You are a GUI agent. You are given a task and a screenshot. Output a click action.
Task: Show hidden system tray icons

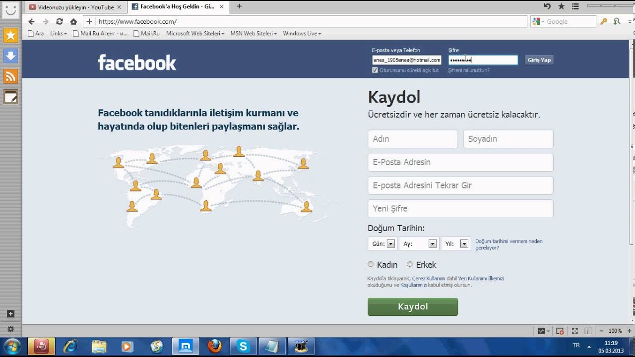click(589, 347)
